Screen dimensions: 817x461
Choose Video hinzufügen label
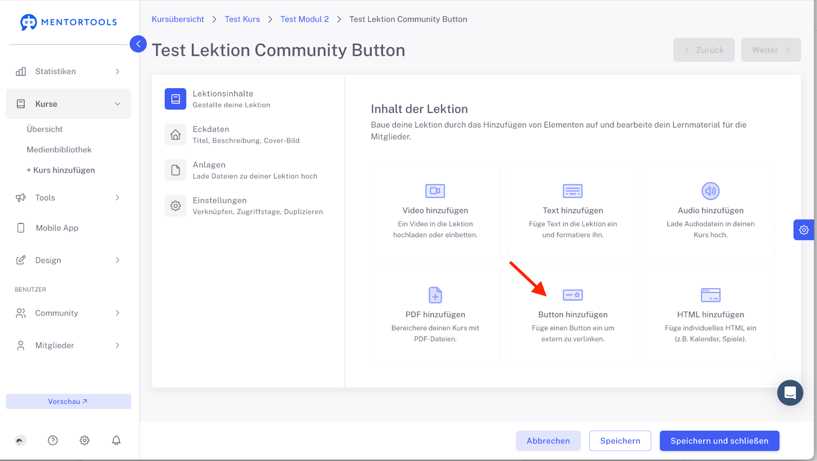(435, 210)
